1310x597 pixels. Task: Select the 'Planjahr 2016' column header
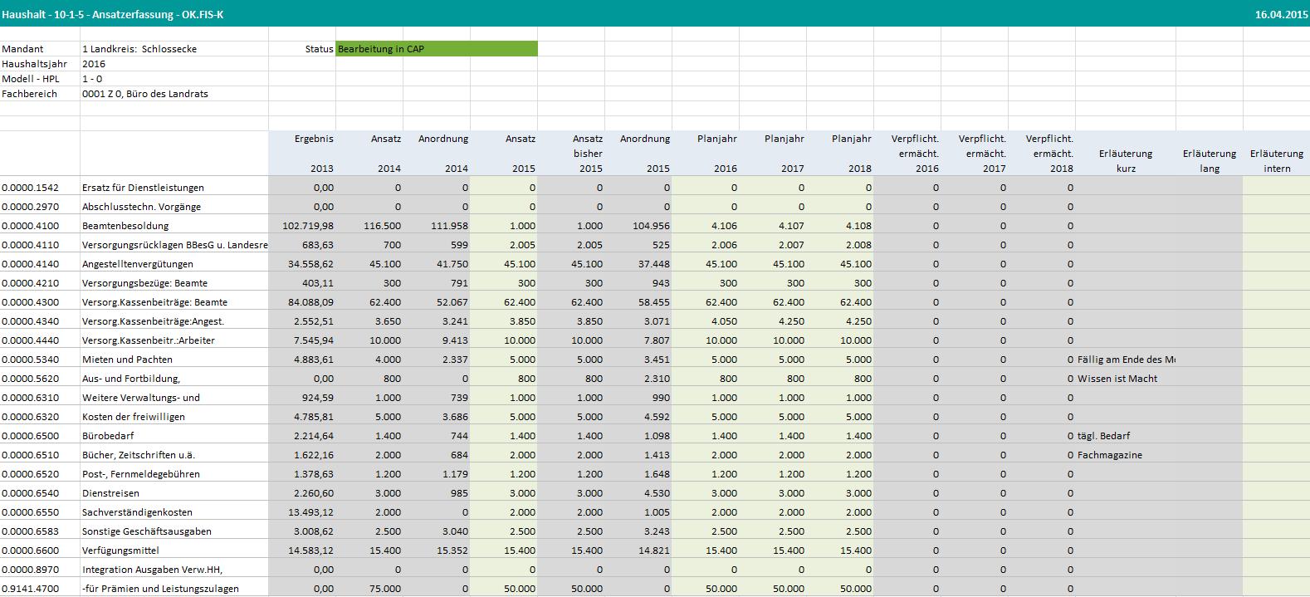tap(717, 154)
